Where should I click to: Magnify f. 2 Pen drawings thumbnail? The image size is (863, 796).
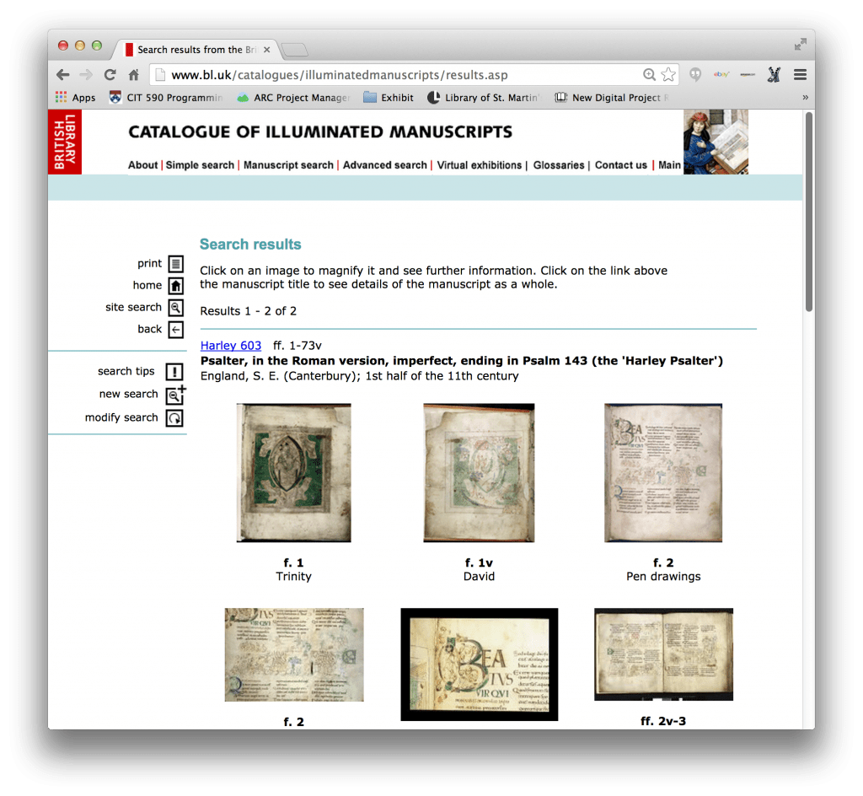[x=663, y=473]
